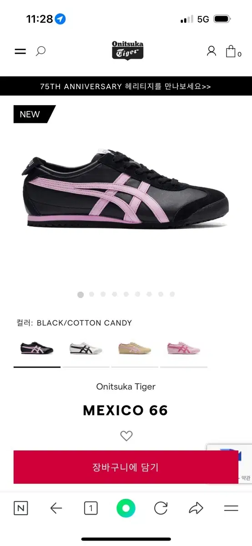Open the browser tab count button
Viewport: 252px width, 546px height.
tap(91, 508)
